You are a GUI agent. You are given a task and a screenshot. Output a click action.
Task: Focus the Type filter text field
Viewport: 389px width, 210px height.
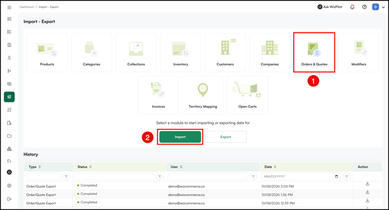[44, 176]
